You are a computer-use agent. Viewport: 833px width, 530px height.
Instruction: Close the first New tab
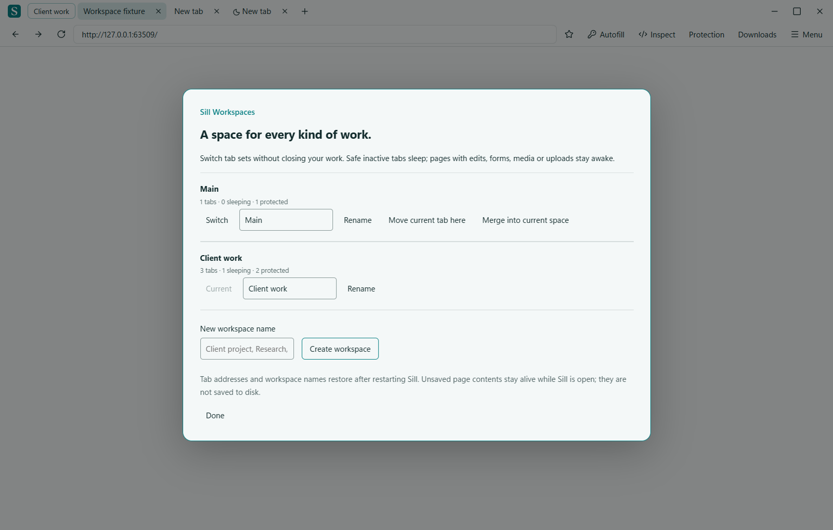217,11
